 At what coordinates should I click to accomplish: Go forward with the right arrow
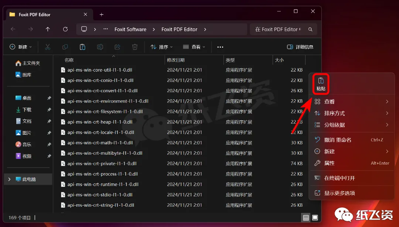tap(31, 29)
